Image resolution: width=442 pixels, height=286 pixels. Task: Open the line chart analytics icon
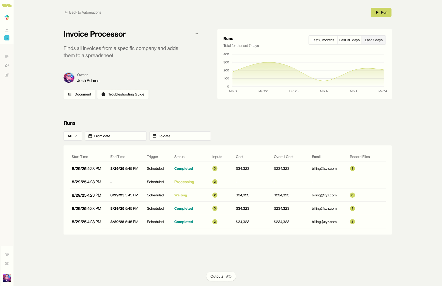[7, 30]
